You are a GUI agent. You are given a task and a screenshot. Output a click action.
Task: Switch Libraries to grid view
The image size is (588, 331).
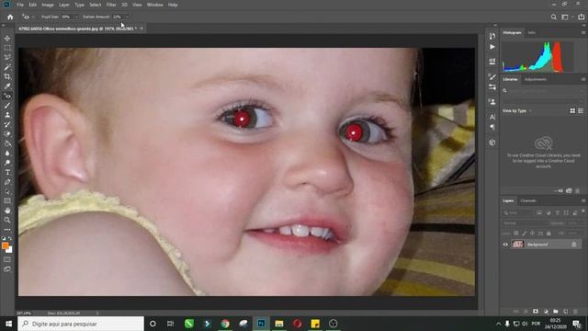click(x=572, y=110)
